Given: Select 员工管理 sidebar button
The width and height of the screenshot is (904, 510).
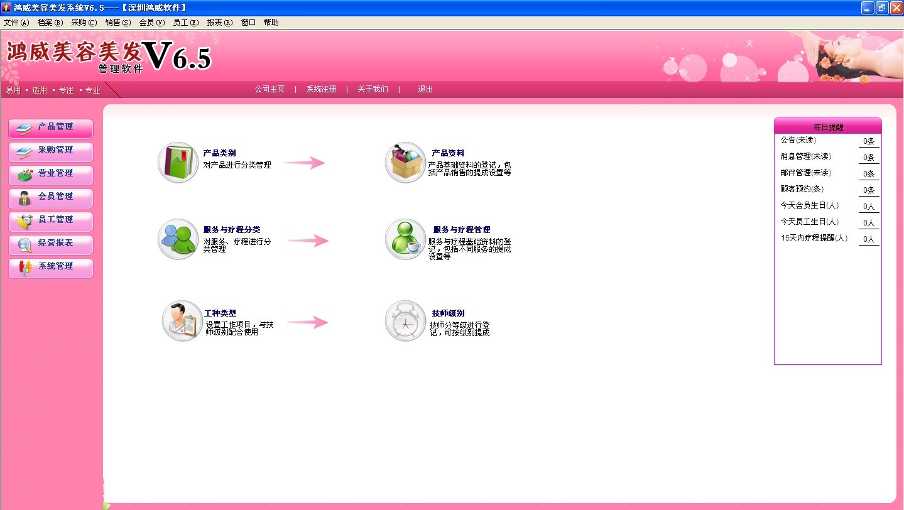Looking at the screenshot, I should (51, 220).
